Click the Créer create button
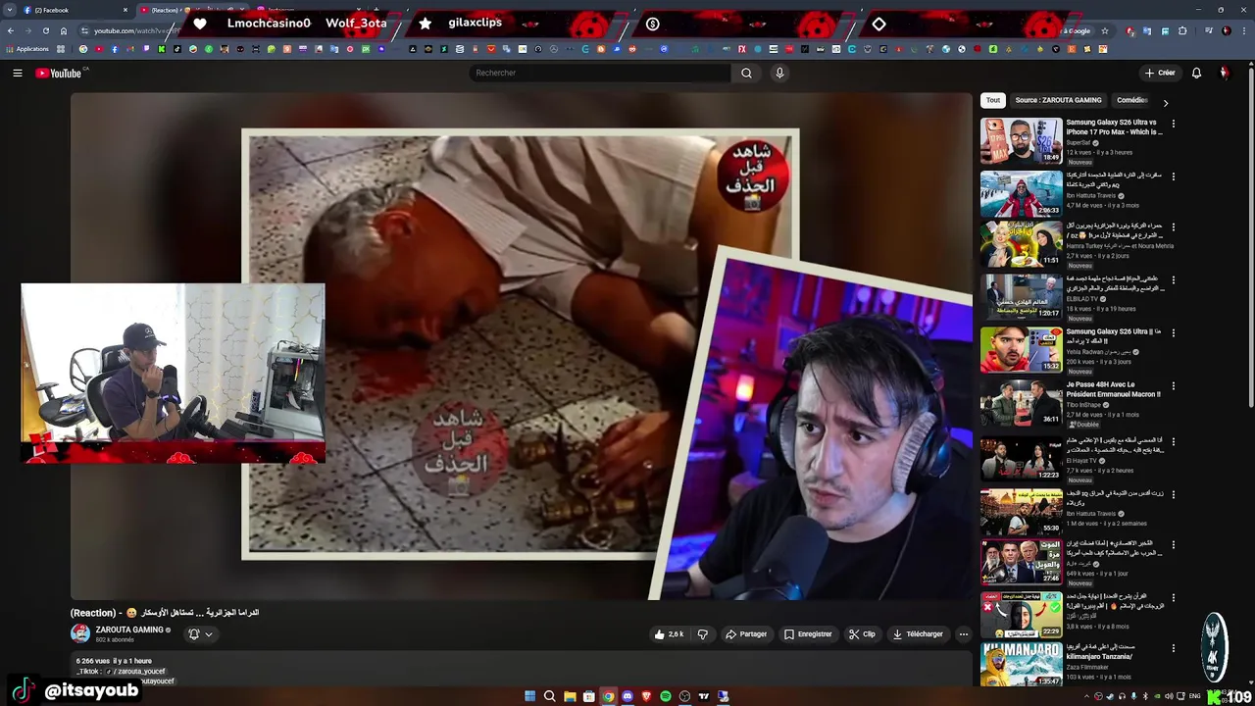Viewport: 1255px width, 706px height. coord(1160,73)
